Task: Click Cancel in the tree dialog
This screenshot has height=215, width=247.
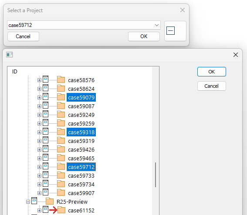Action: [x=212, y=86]
